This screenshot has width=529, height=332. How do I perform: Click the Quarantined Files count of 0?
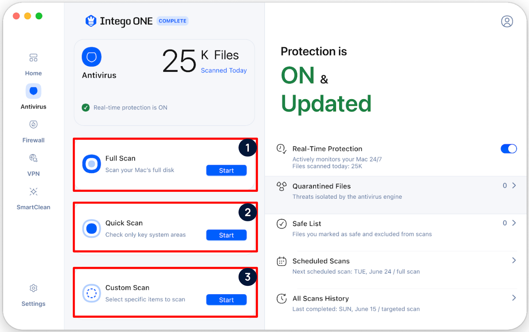[505, 186]
